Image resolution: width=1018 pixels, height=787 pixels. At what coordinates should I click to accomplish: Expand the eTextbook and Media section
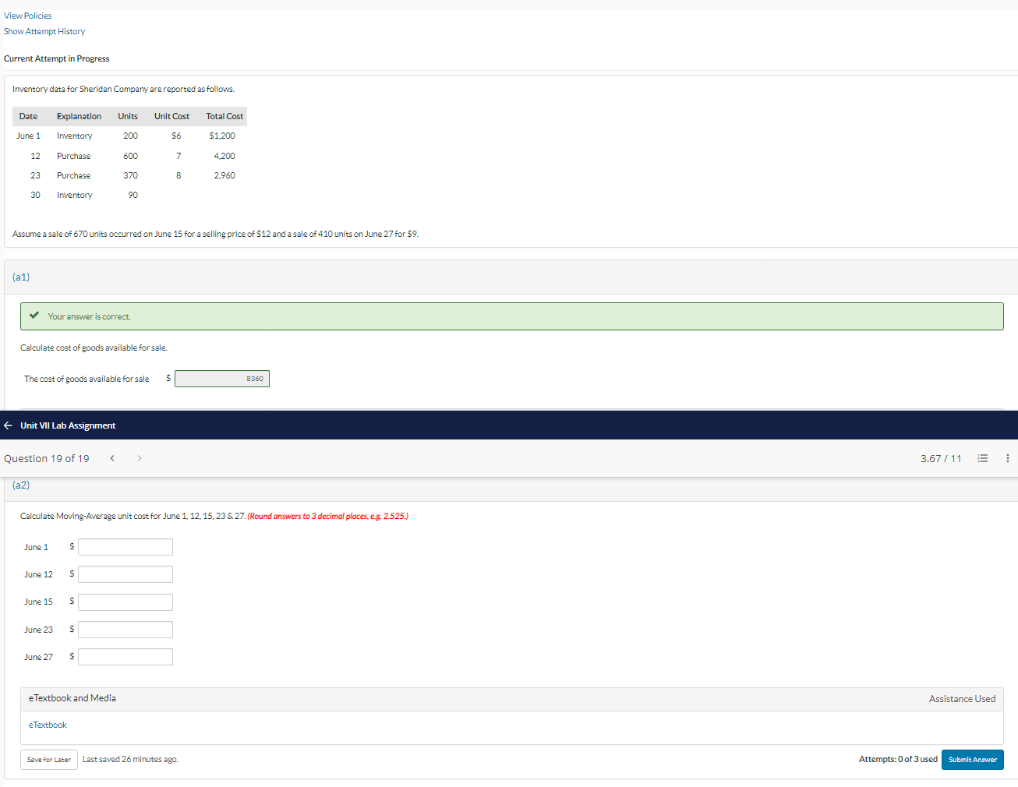(72, 698)
